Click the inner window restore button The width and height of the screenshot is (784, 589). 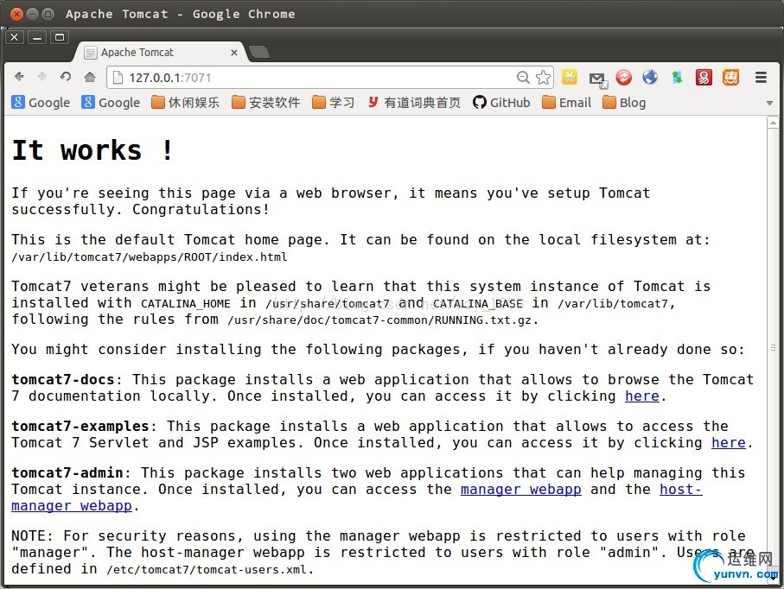tap(60, 37)
